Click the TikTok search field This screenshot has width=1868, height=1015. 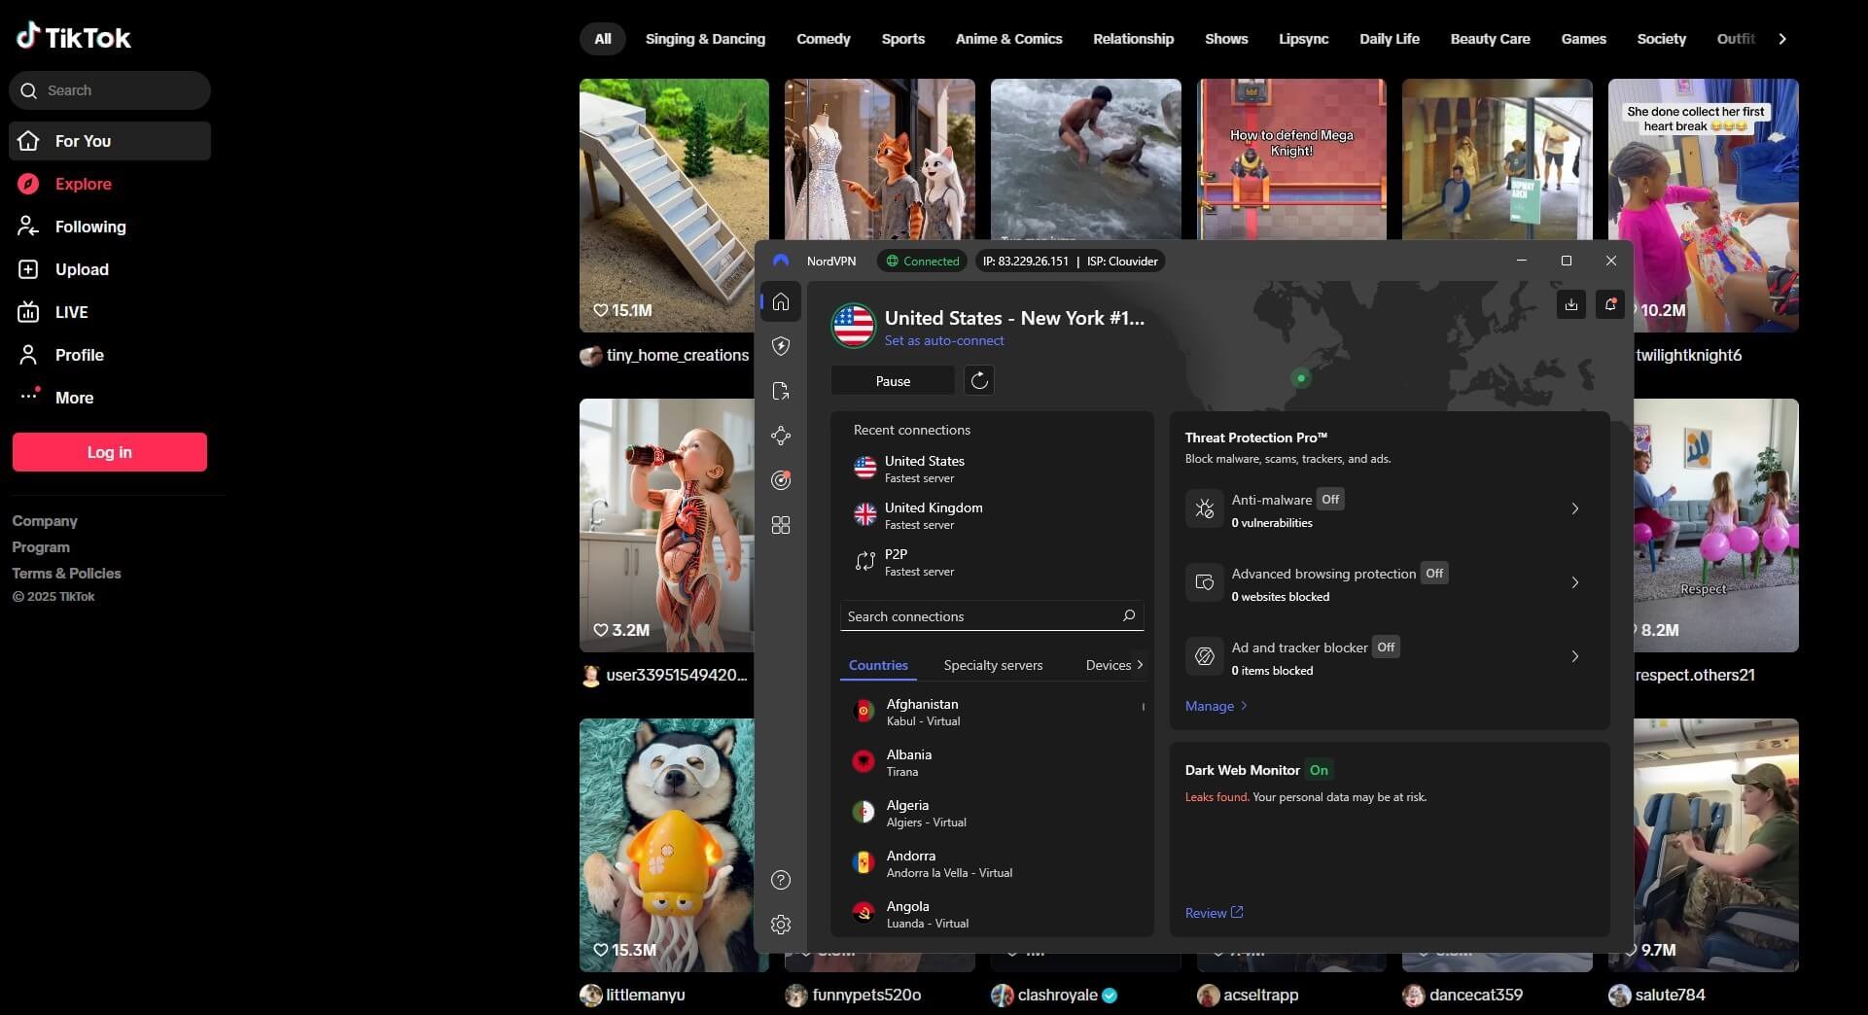(x=110, y=90)
